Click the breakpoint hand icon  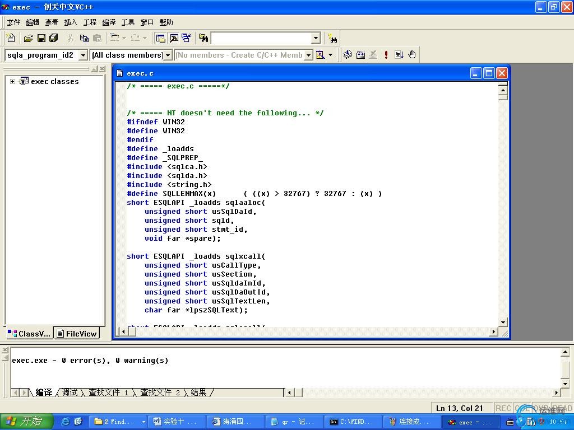412,55
